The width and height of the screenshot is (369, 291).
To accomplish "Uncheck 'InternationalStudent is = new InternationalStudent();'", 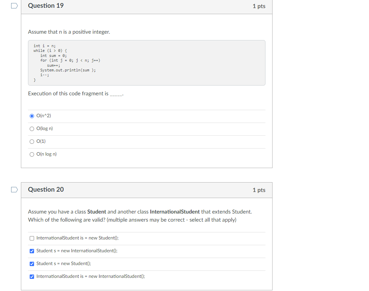I will 31,277.
